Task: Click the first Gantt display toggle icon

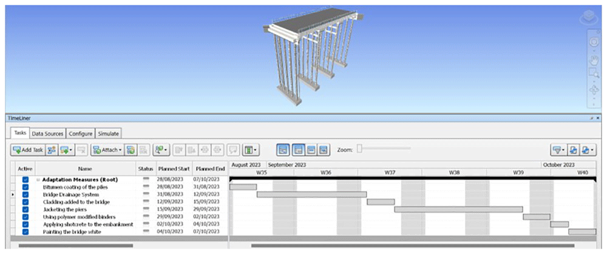Action: coord(283,149)
